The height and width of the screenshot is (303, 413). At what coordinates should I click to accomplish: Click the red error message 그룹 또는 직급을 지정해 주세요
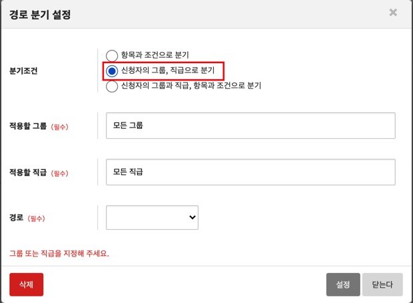[x=59, y=253]
